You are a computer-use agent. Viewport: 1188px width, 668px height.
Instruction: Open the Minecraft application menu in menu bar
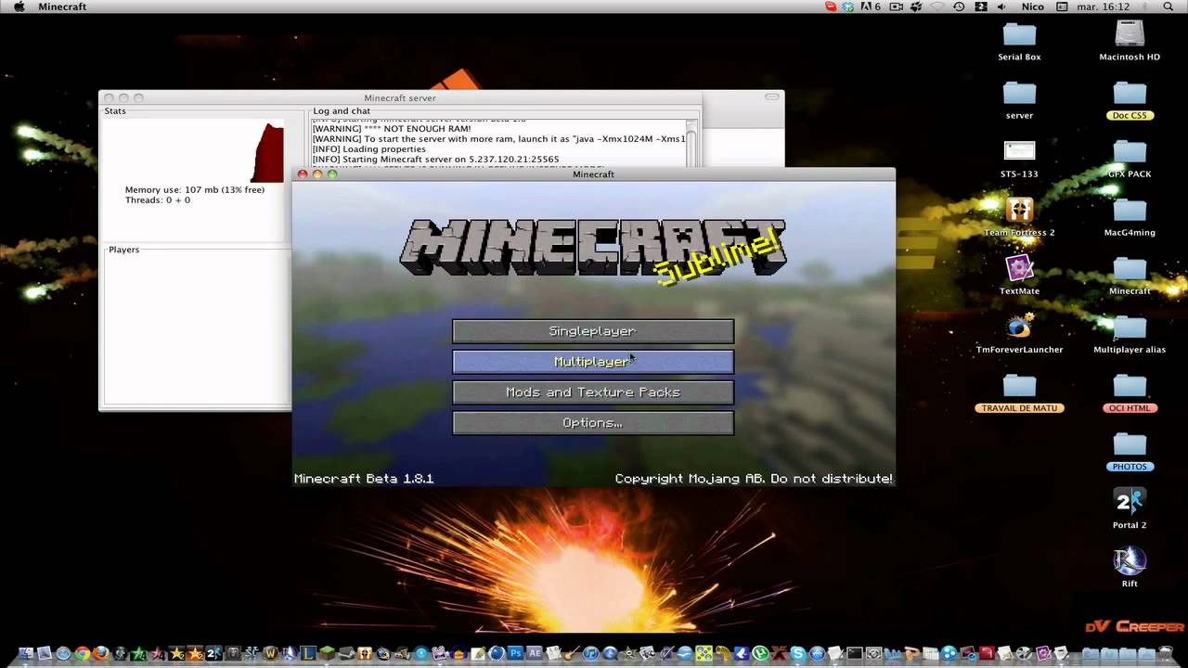62,6
